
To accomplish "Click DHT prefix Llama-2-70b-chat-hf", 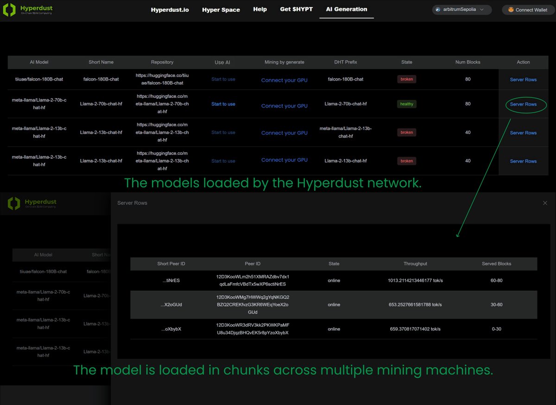I will coord(346,104).
